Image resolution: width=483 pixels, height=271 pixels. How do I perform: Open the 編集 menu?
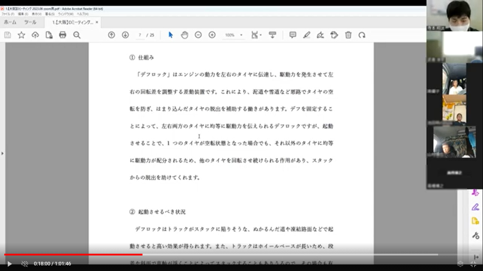(x=23, y=14)
